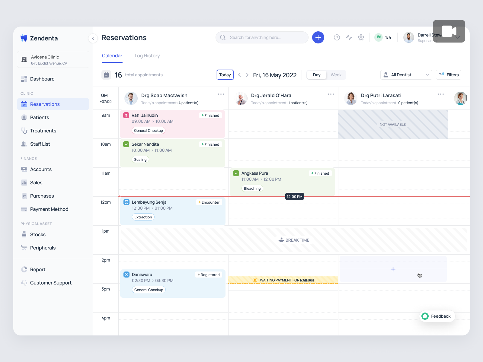Open the activity monitor icon in top bar

coord(349,37)
